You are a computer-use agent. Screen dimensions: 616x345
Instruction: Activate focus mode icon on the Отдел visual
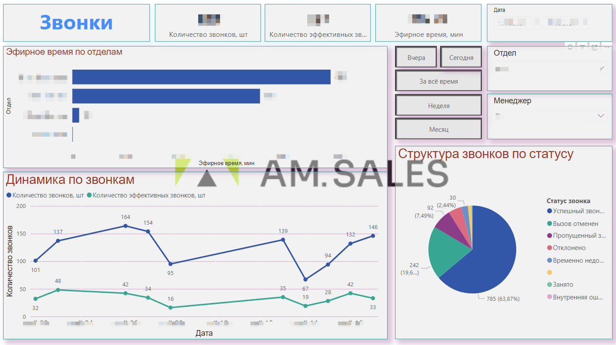point(595,47)
